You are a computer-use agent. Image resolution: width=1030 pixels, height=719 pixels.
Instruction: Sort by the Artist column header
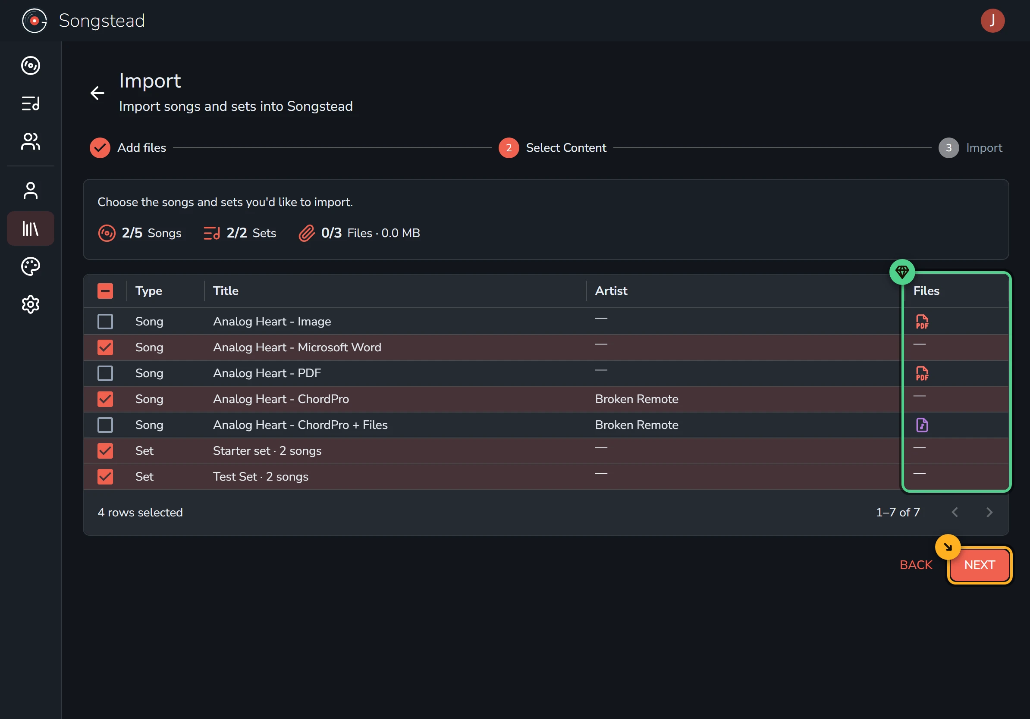click(611, 291)
